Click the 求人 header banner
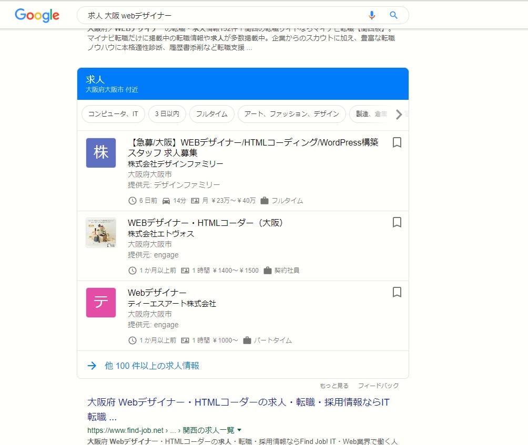Viewport: 528px width, 445px height. 243,84
